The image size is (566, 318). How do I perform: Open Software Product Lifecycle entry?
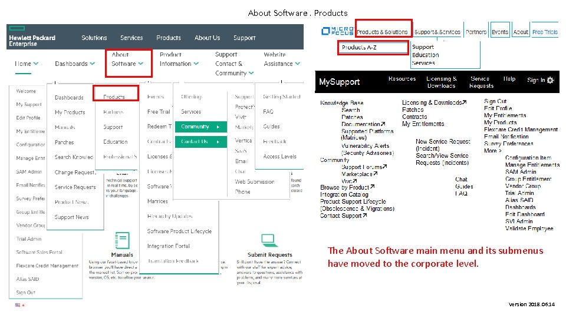(x=179, y=231)
